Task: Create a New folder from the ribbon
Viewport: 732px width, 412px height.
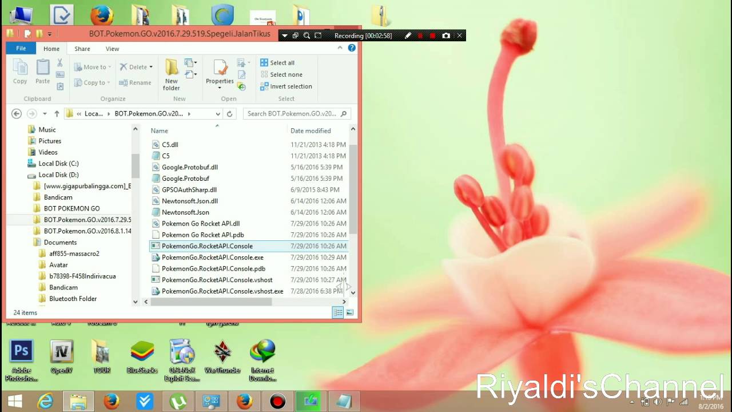Action: [x=172, y=74]
